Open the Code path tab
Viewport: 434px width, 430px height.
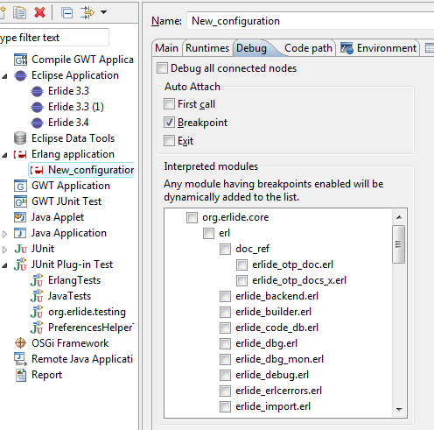[308, 48]
